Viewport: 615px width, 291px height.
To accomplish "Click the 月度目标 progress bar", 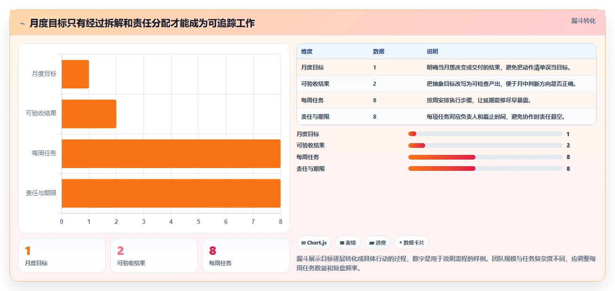I will coord(485,134).
